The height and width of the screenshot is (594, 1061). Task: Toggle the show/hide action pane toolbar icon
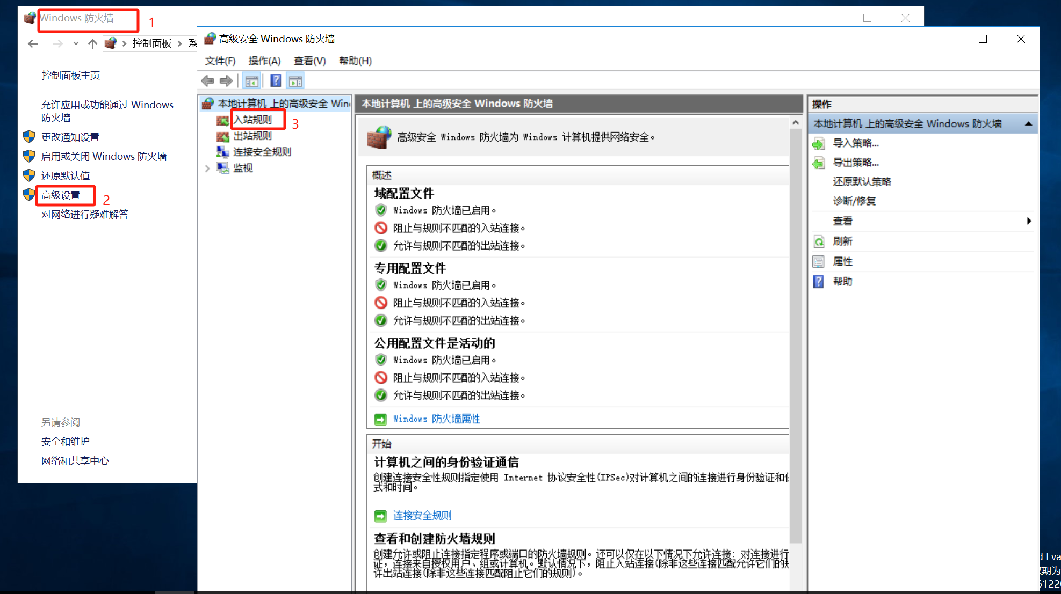pos(295,81)
